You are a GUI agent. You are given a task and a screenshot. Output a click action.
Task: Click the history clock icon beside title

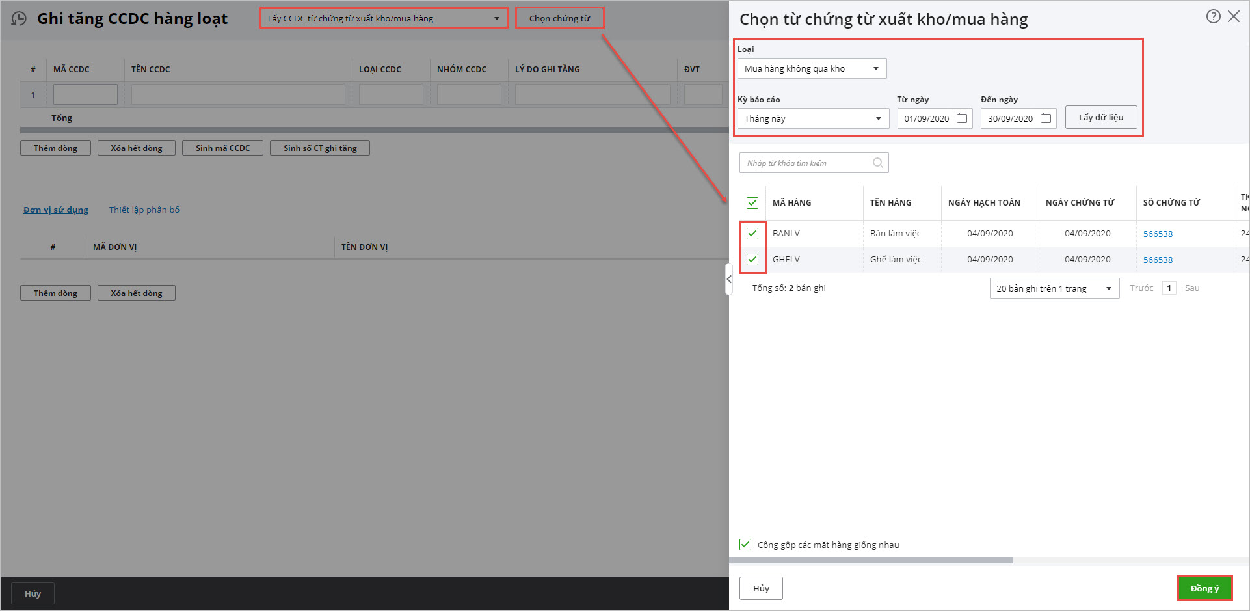[19, 18]
